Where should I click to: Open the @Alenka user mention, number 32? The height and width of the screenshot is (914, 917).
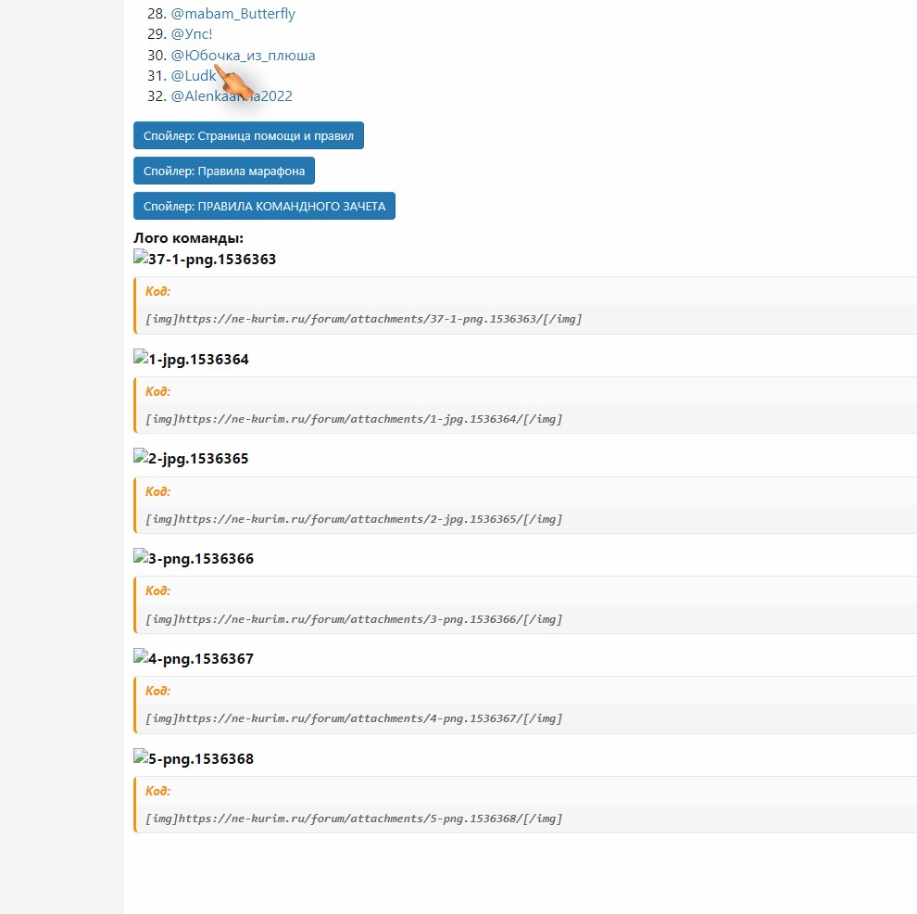(232, 96)
